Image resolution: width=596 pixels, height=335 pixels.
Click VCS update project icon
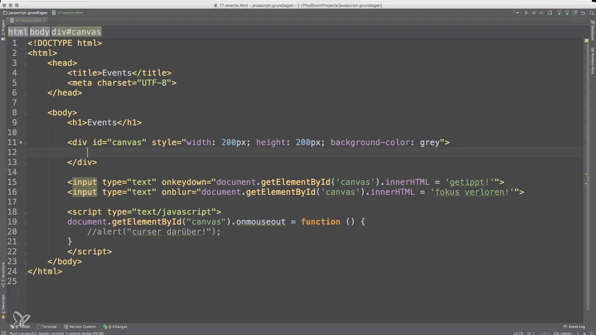pyautogui.click(x=559, y=13)
